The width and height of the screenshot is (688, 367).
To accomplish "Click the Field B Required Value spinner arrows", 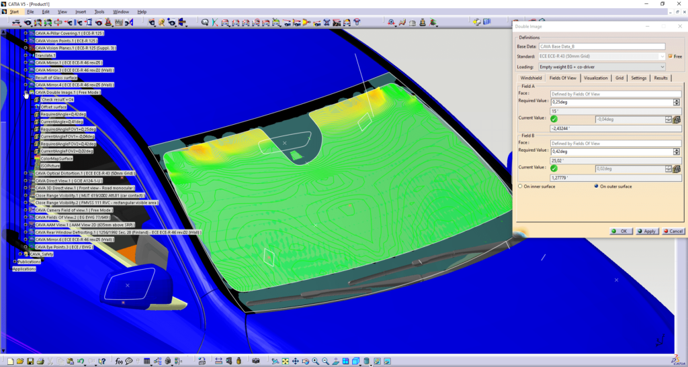I will click(x=677, y=152).
